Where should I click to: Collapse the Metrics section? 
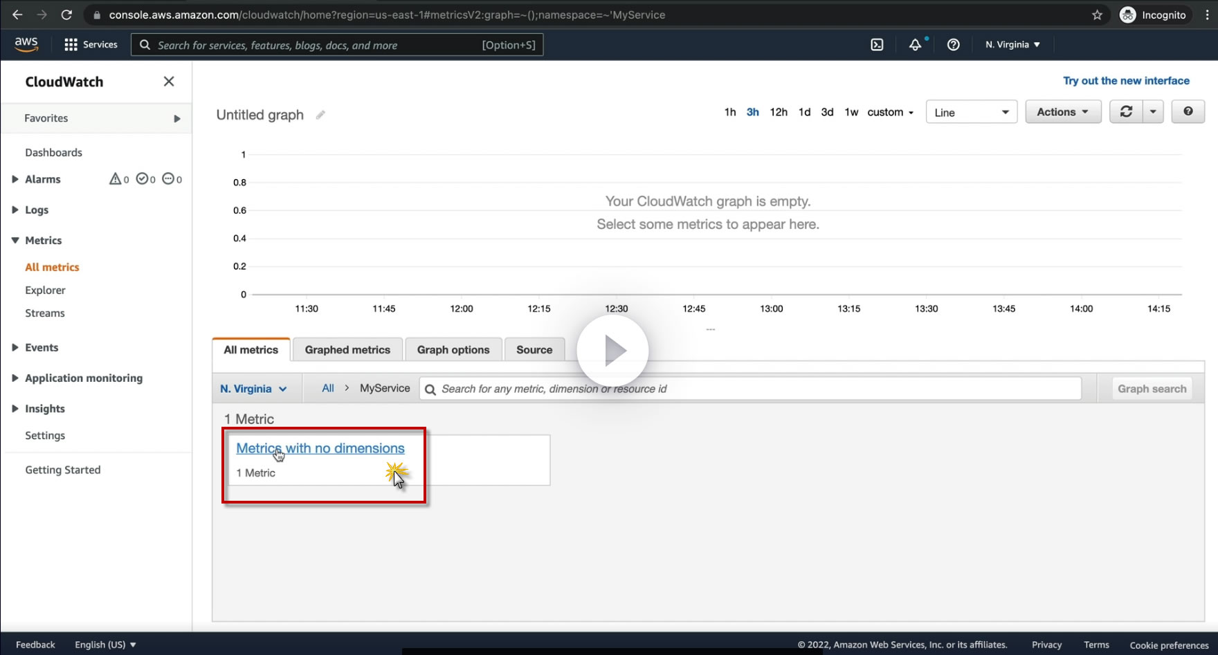click(x=15, y=240)
